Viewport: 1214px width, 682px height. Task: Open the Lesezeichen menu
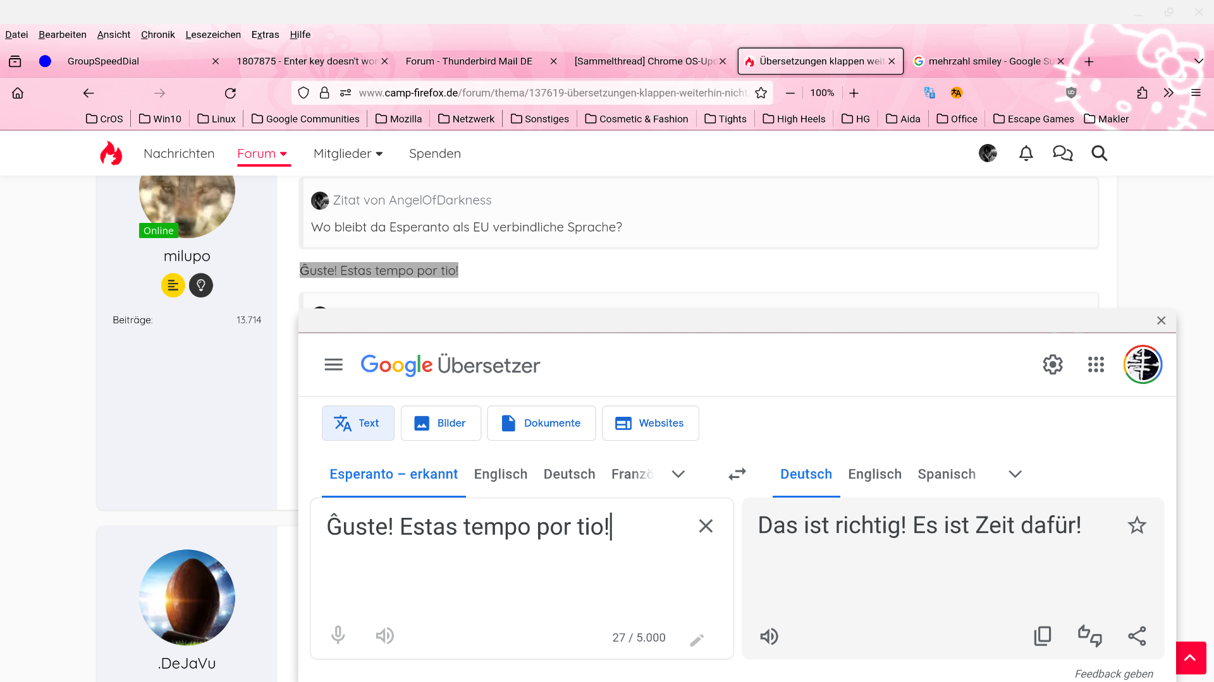212,35
